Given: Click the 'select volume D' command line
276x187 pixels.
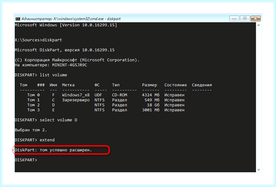Looking at the screenshot, I should [46, 120].
